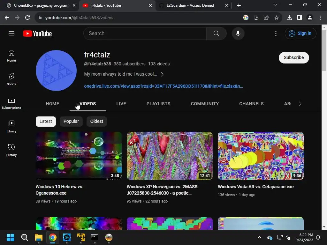Image resolution: width=327 pixels, height=245 pixels.
Task: Click the Sign in button
Action: [x=300, y=33]
